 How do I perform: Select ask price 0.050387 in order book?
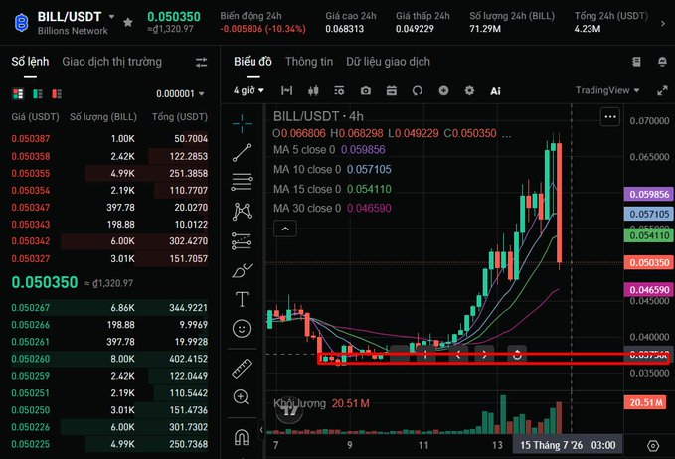[31, 139]
